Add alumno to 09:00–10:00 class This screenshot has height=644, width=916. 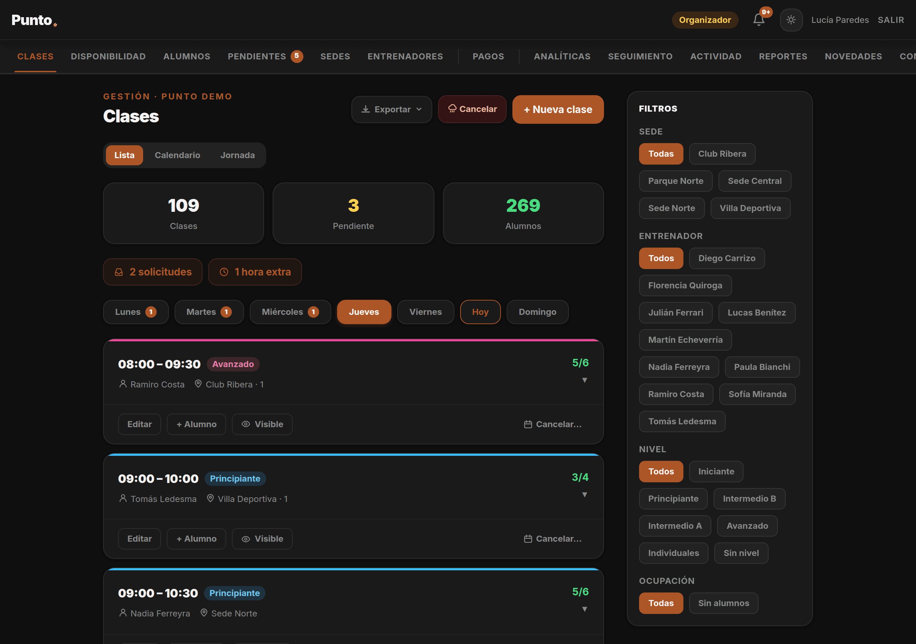(196, 539)
